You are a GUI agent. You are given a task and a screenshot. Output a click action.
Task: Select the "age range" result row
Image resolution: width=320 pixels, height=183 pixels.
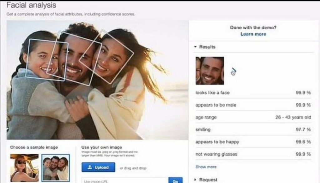(253, 117)
